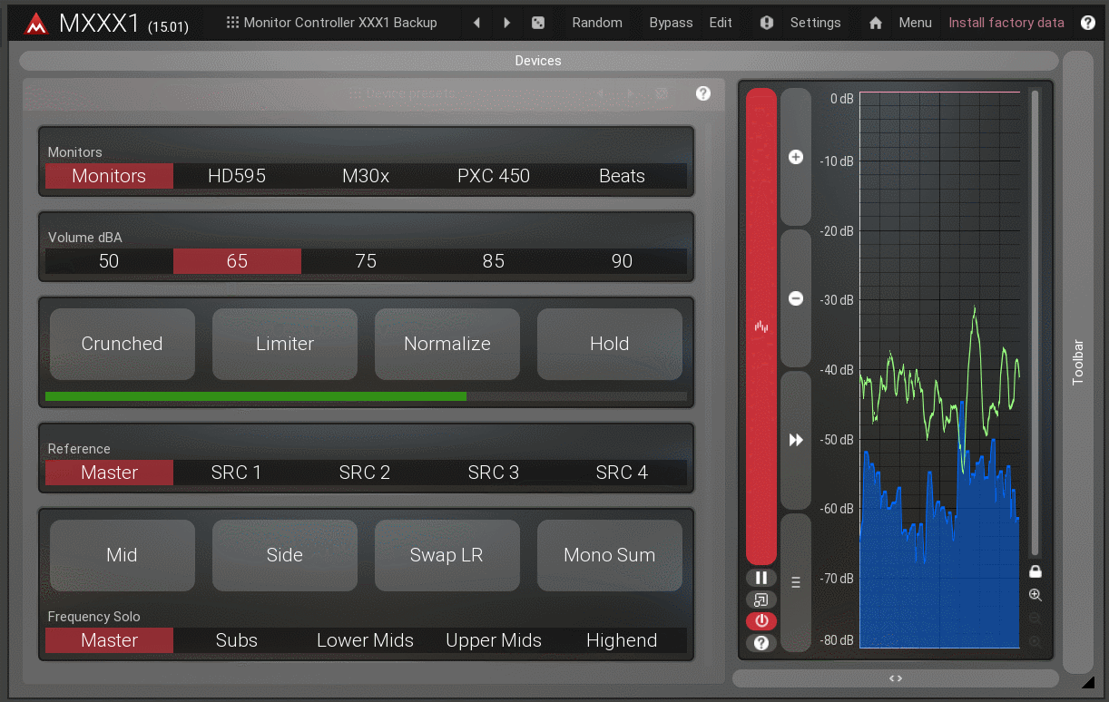Select Master as Reference source

click(x=109, y=473)
